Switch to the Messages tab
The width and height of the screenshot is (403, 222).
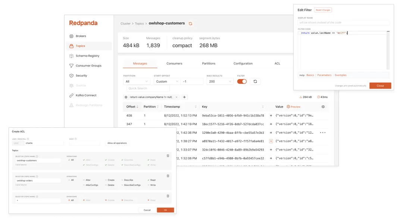click(x=140, y=64)
